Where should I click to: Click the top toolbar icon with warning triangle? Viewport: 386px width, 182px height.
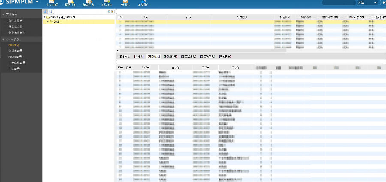(x=70, y=3)
